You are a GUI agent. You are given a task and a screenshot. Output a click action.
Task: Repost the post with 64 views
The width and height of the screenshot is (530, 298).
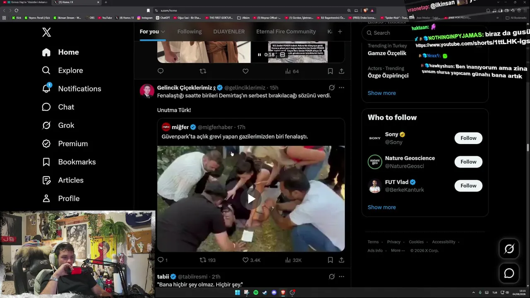tap(203, 71)
